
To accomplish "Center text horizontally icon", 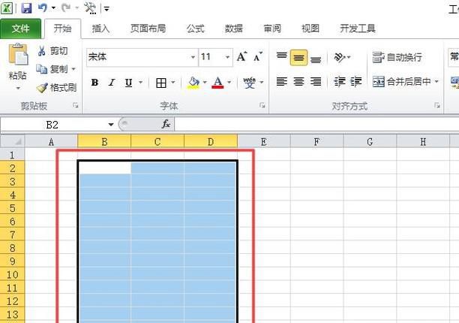I will pyautogui.click(x=298, y=81).
